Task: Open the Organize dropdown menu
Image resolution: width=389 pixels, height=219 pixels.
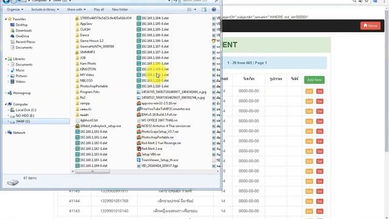Action: [x=15, y=10]
